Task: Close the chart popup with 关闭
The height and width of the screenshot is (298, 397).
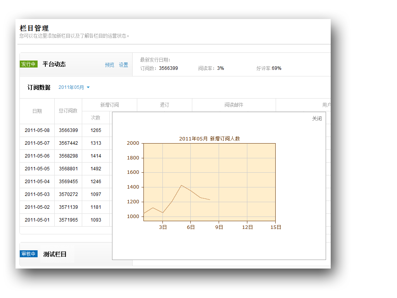Action: tap(317, 119)
